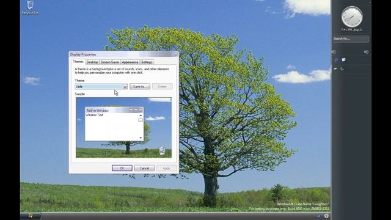Click the Sample theme preview image
The height and width of the screenshot is (220, 391).
[x=123, y=128]
